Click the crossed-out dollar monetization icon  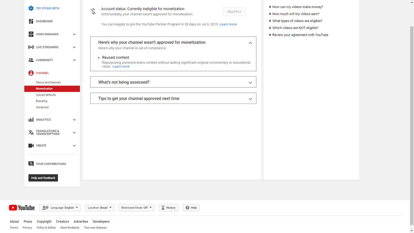(93, 11)
